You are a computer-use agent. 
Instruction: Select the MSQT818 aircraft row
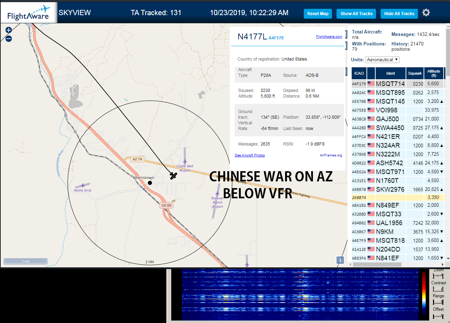point(398,241)
